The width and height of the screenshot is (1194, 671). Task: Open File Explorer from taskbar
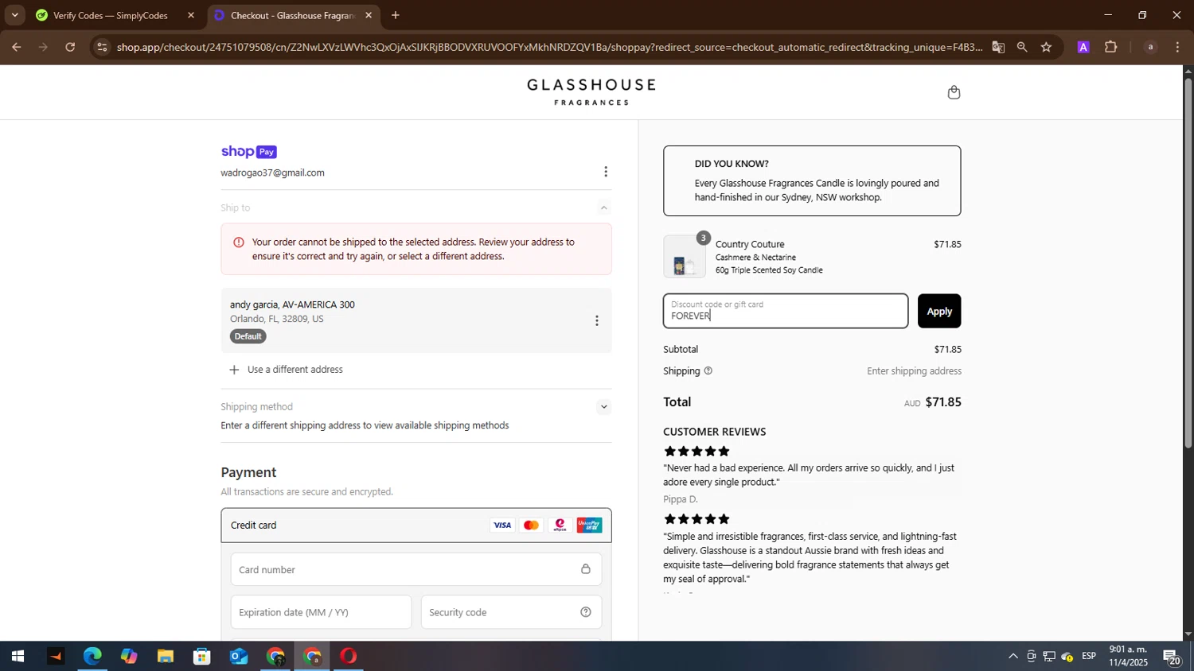[x=166, y=657]
